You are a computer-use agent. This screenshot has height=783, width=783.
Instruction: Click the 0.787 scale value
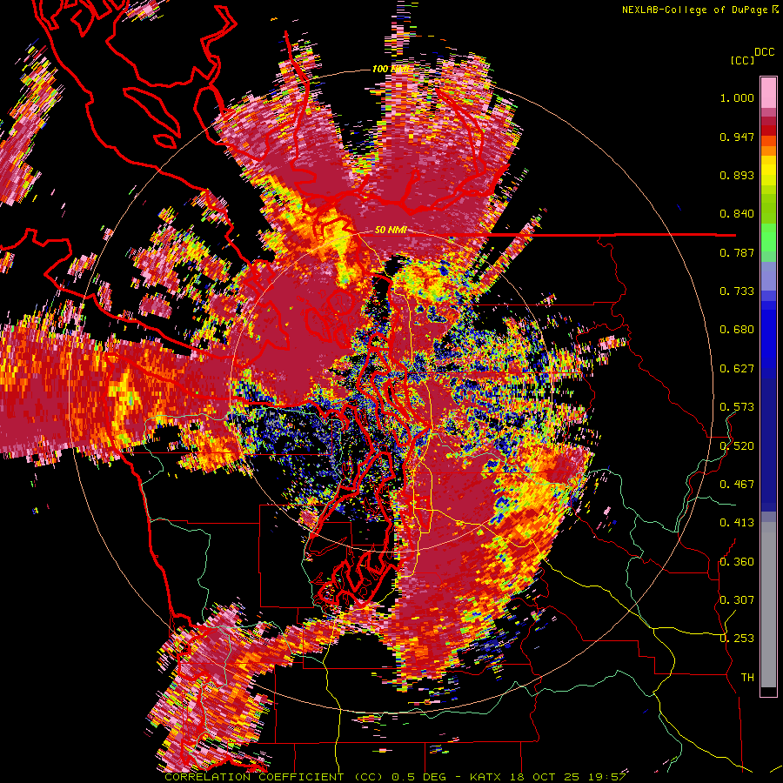pos(737,252)
